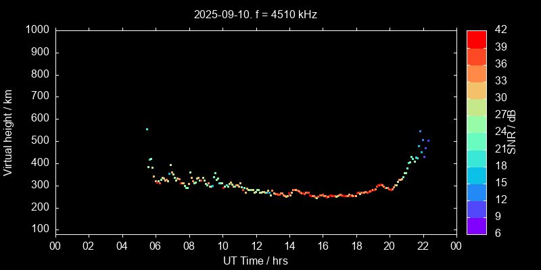This screenshot has height=270, width=541.
Task: Select the orange 33–36 dB colorbar segment
Action: tap(477, 73)
